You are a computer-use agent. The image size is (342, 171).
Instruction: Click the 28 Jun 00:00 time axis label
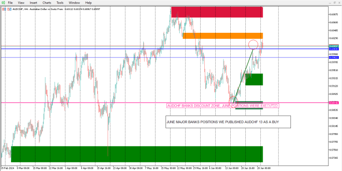[264, 168]
